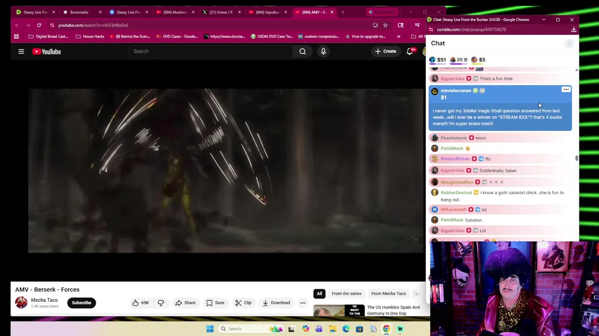Open the YouTube guide hamburger menu
Viewport: 599px width, 336px height.
pos(21,51)
